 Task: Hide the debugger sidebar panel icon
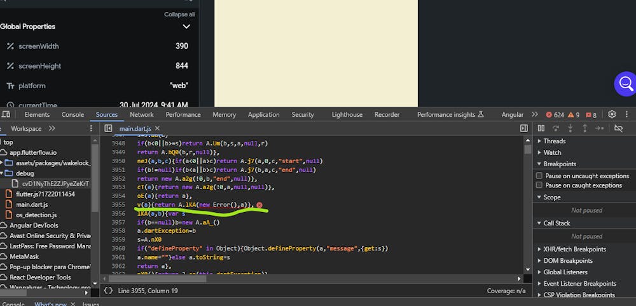click(524, 128)
